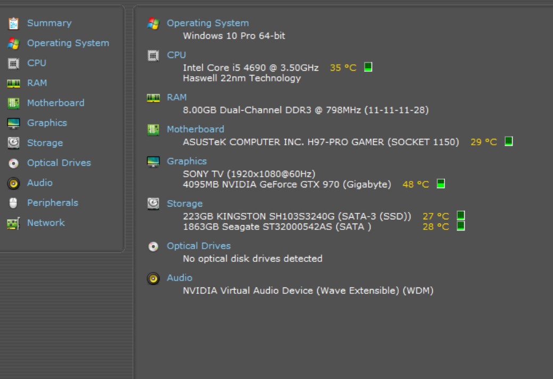Screen dimensions: 553x379
Task: Click the '1863GB Seagate ST32000542AS' drive line
Action: point(277,227)
